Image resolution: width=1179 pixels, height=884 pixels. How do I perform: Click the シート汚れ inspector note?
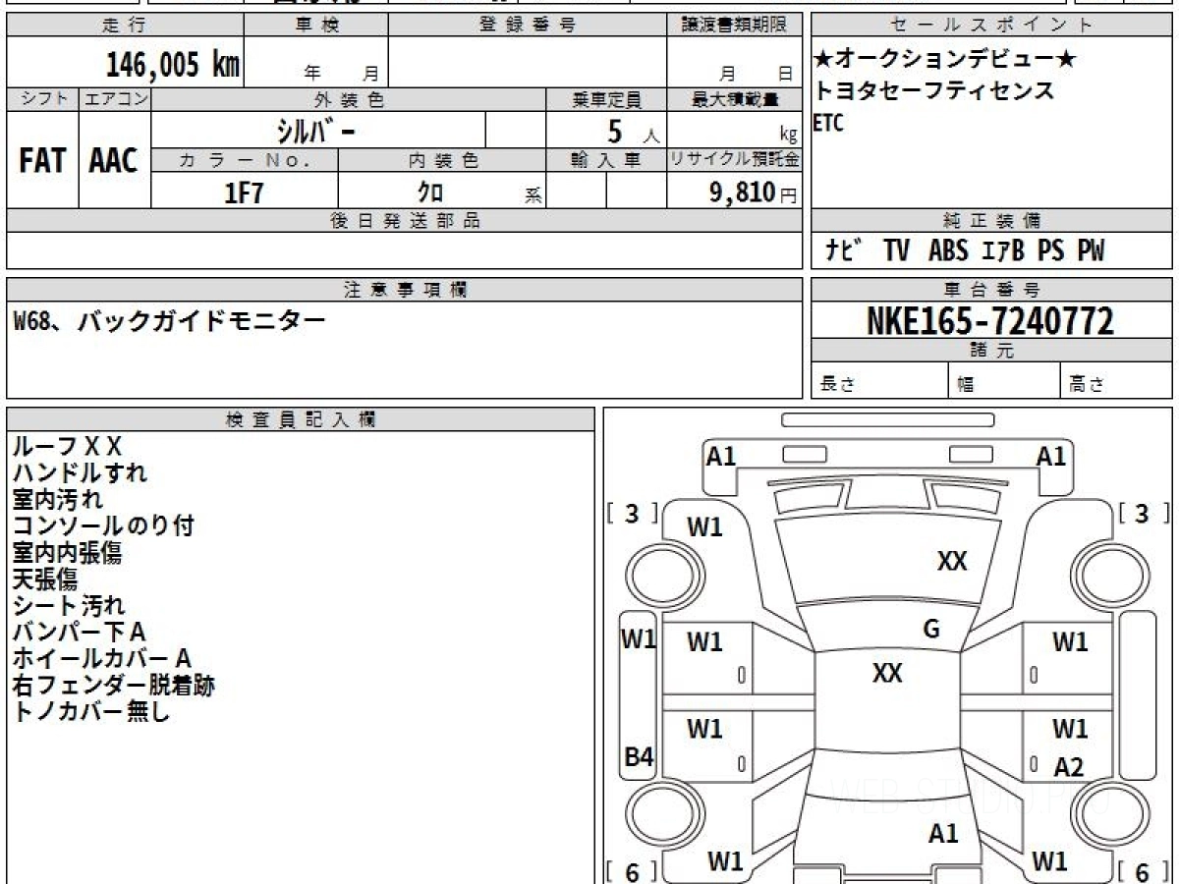(69, 606)
